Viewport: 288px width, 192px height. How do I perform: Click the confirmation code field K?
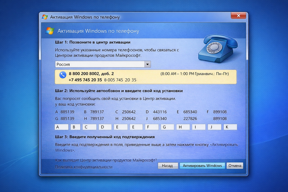click(230, 127)
